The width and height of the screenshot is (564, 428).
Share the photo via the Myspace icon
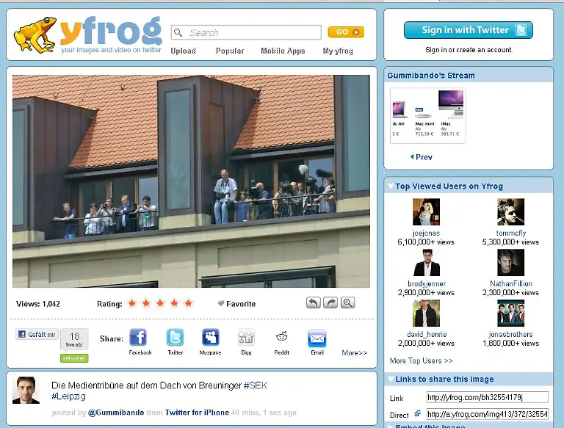click(211, 338)
